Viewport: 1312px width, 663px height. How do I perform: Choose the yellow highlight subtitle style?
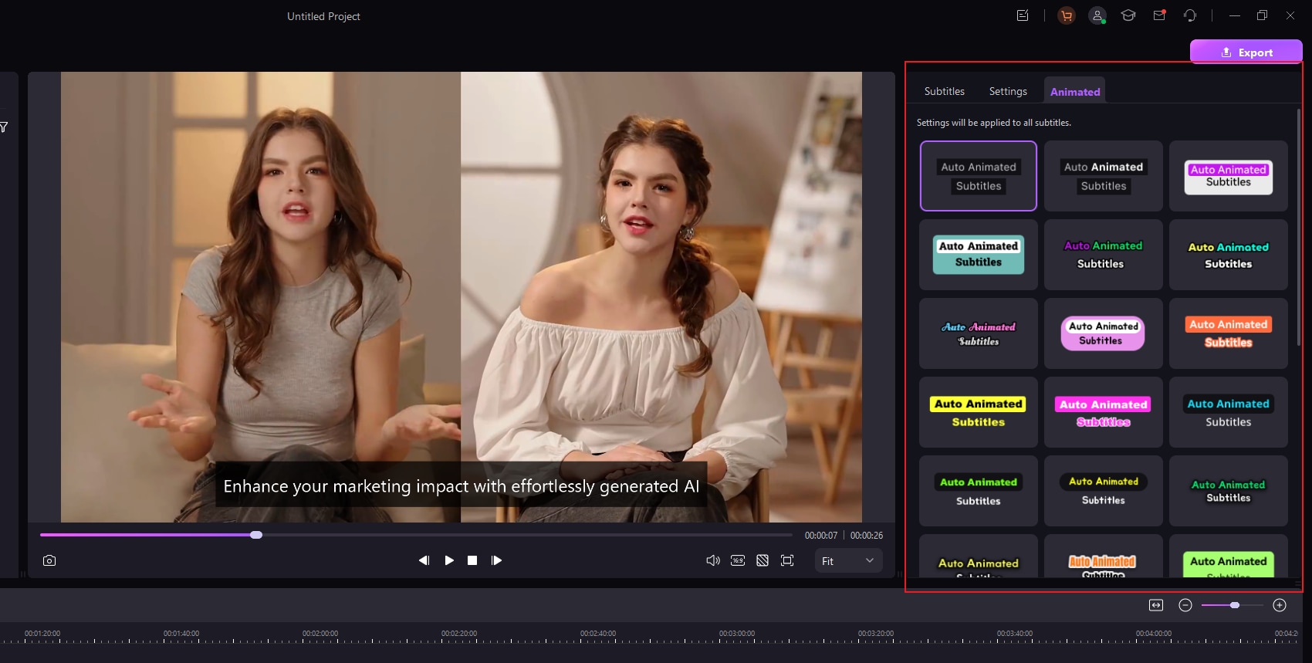coord(979,412)
